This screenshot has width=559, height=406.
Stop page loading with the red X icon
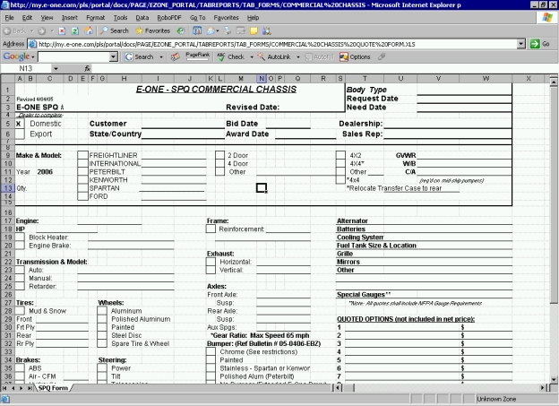[x=62, y=31]
